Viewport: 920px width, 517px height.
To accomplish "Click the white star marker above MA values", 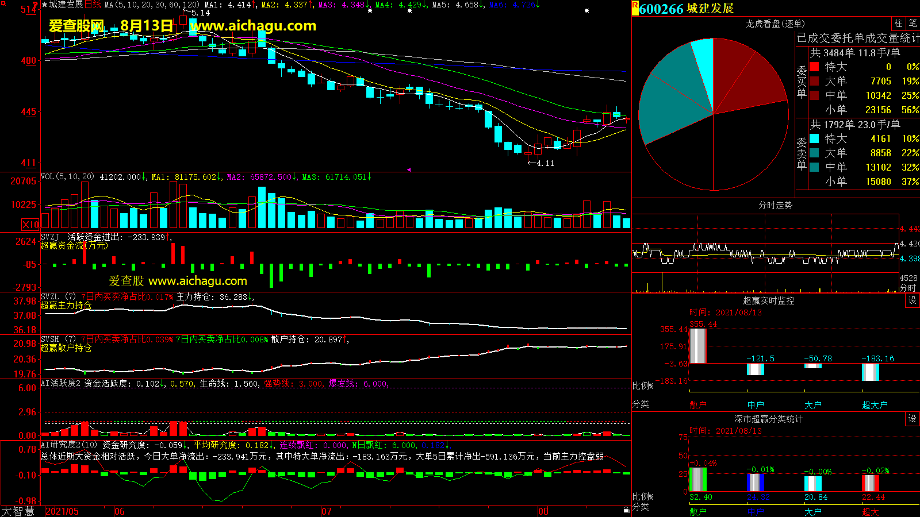I will [x=370, y=10].
